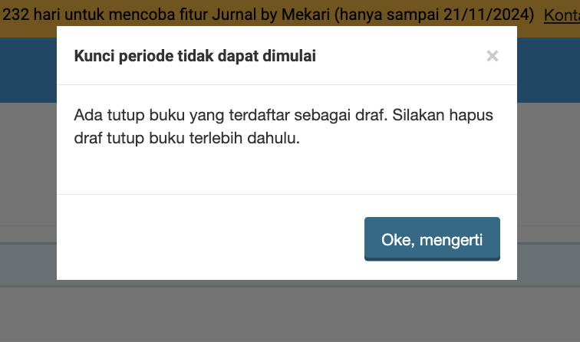The height and width of the screenshot is (342, 580).
Task: Click the 21/11/2024 date in the banner
Action: pyautogui.click(x=486, y=15)
